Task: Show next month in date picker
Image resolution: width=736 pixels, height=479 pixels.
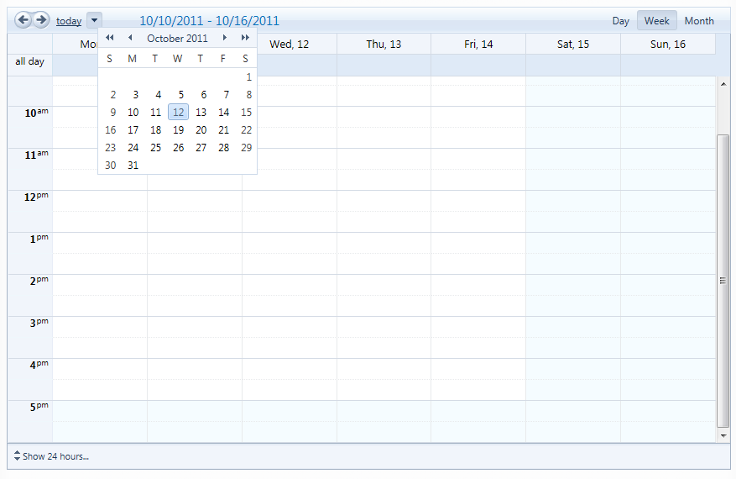Action: click(x=224, y=38)
